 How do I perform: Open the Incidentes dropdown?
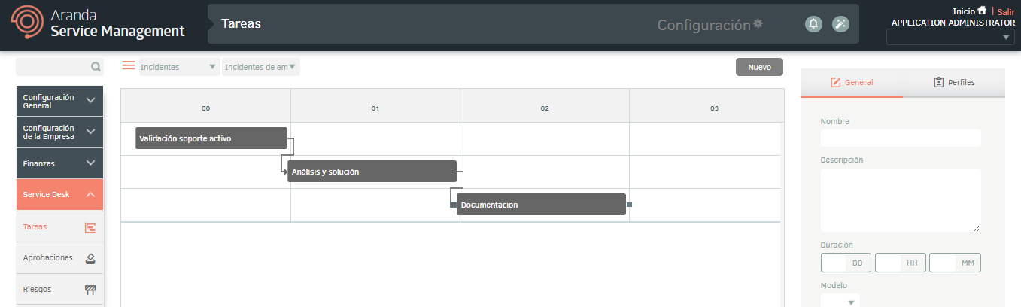coord(179,67)
